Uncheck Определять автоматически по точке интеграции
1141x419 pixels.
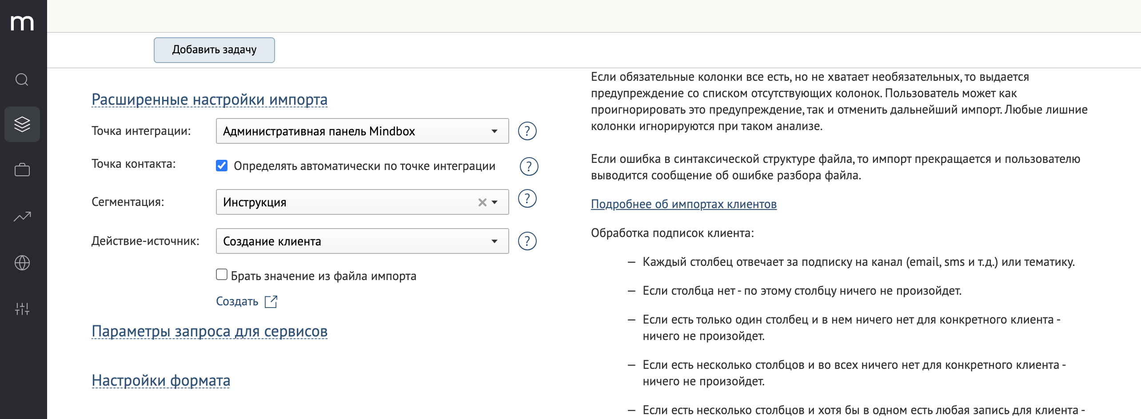click(222, 166)
